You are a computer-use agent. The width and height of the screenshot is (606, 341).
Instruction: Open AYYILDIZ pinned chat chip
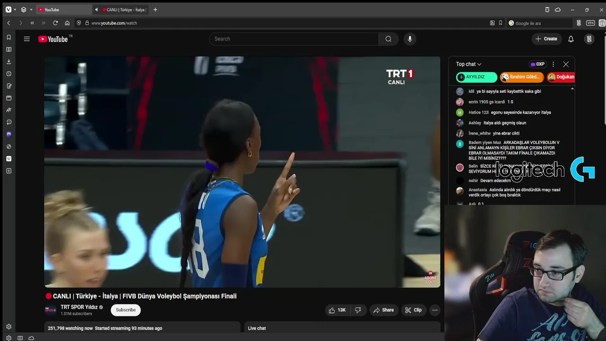coord(476,77)
